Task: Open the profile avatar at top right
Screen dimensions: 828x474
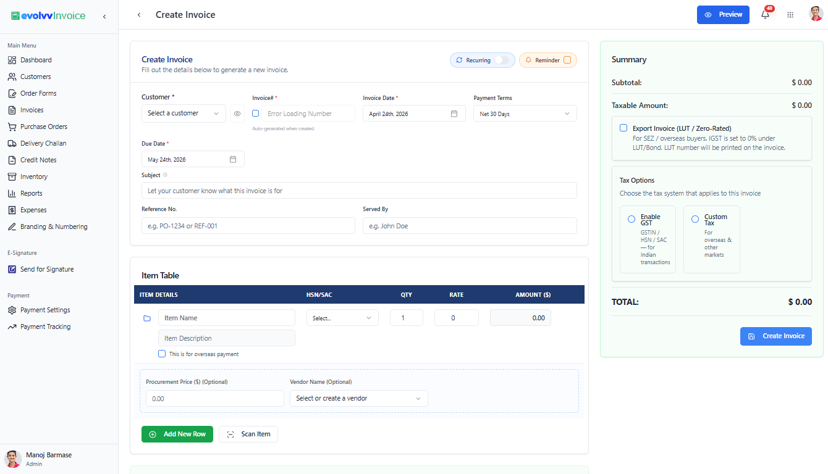Action: tap(816, 14)
